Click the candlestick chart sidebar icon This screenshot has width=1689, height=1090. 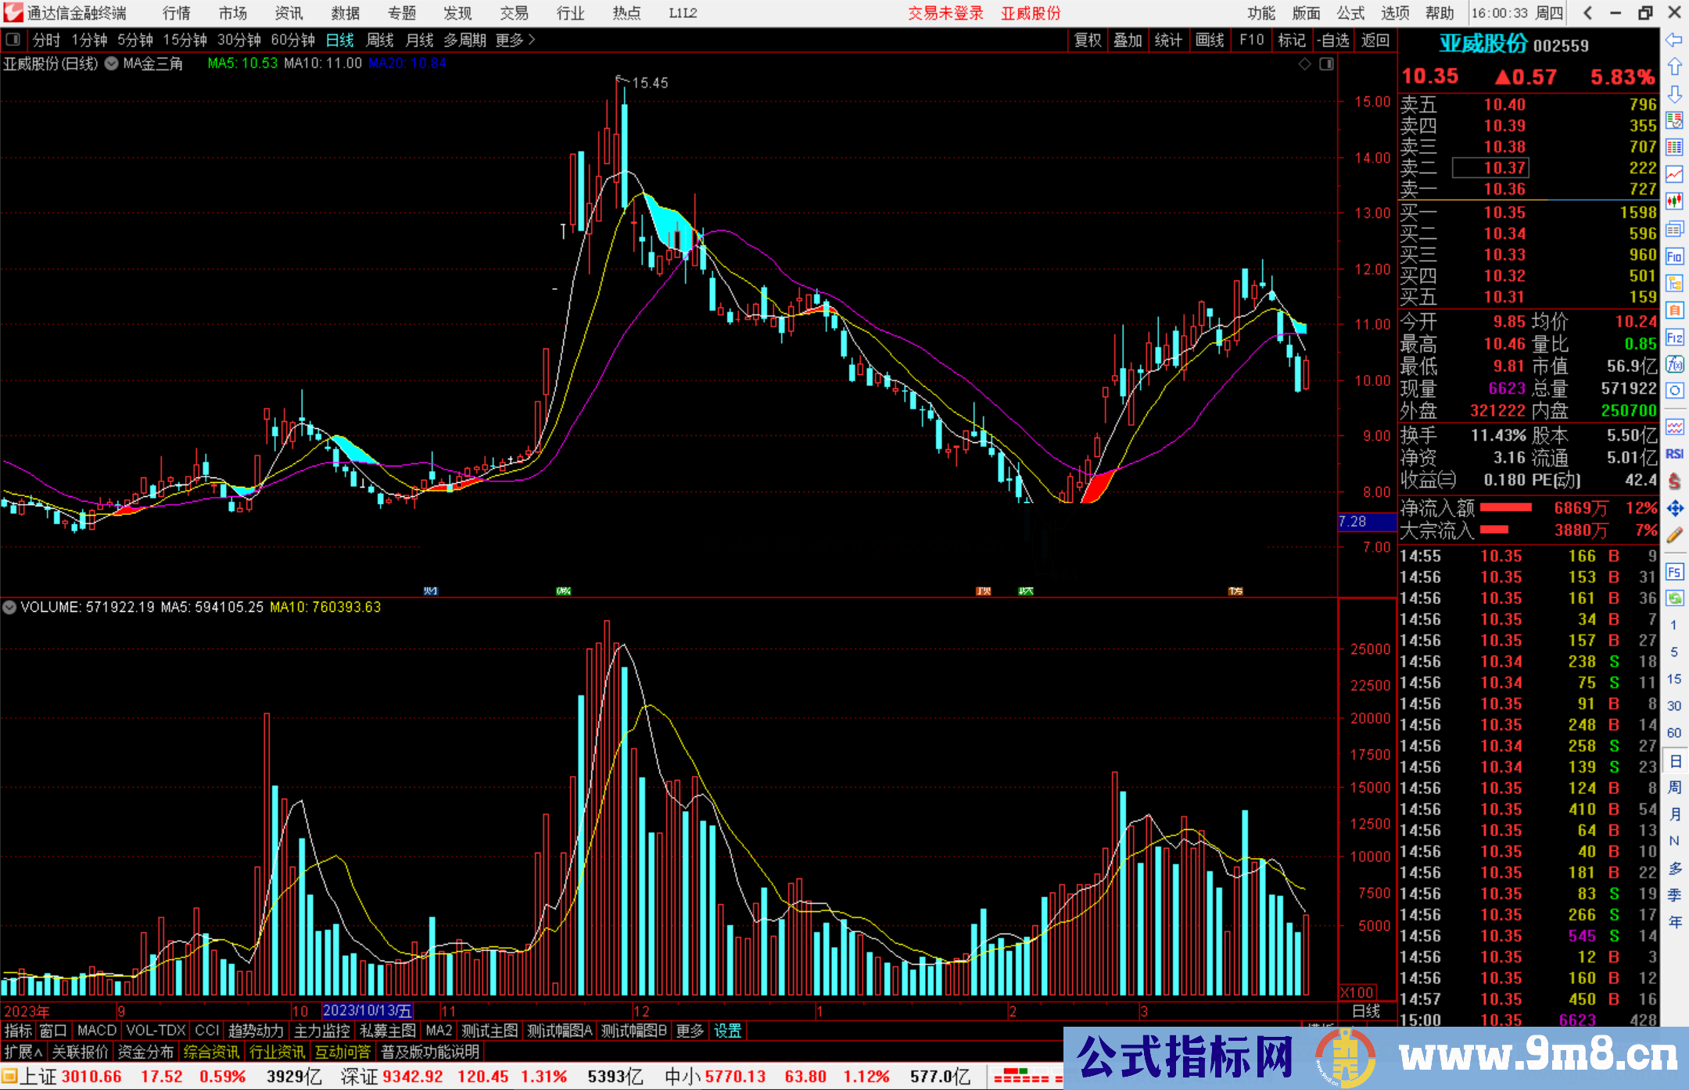[1674, 202]
